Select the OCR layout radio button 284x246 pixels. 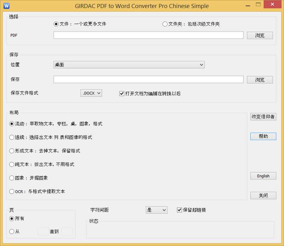tap(12, 191)
